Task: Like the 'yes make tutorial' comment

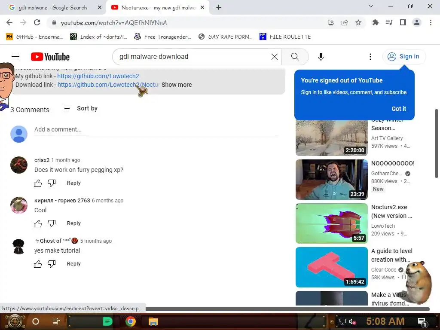Action: (38, 264)
